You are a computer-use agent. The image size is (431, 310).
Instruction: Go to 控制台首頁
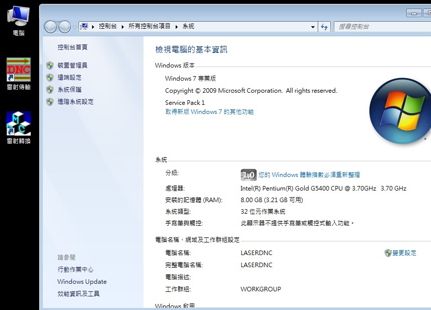click(73, 47)
